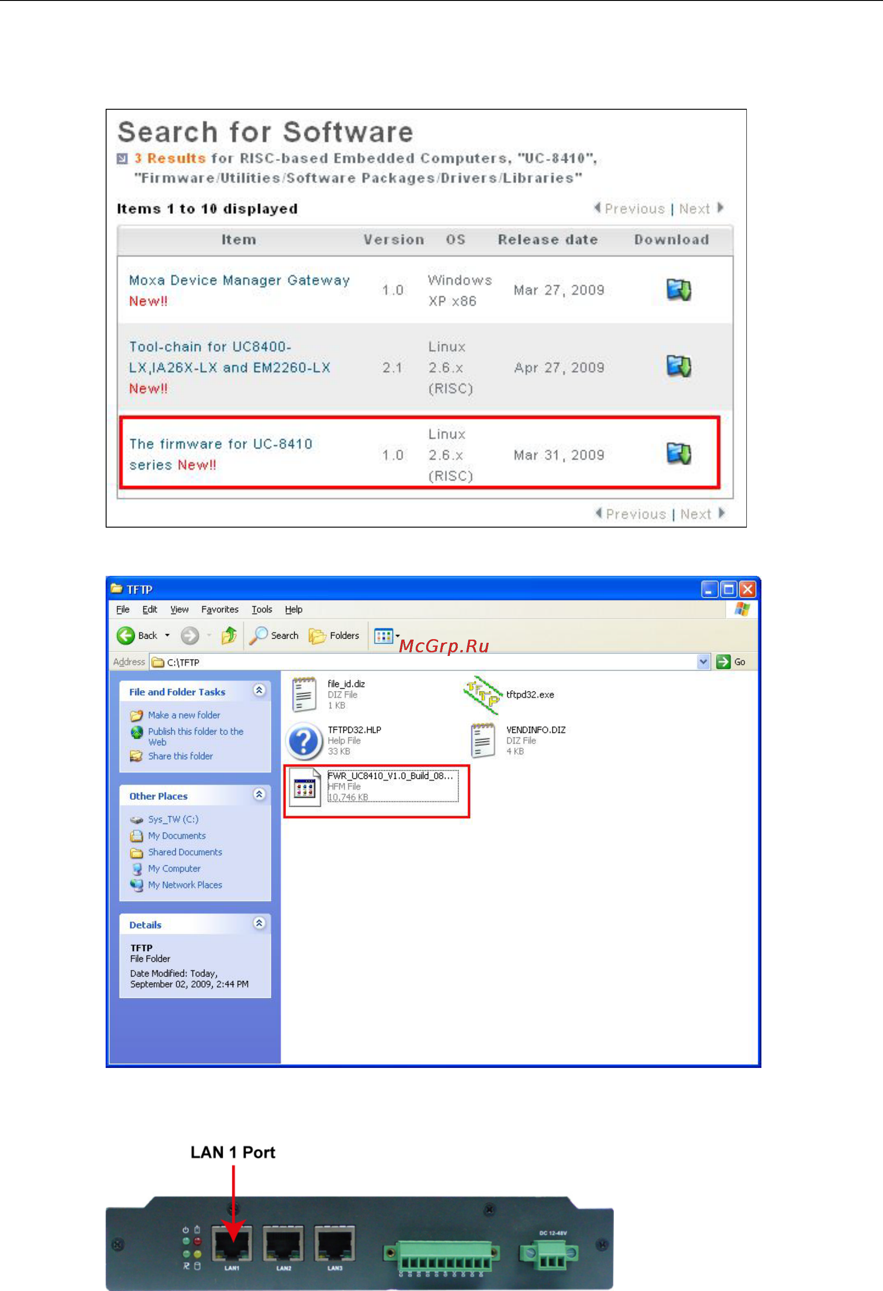Image resolution: width=883 pixels, height=1291 pixels.
Task: Click the Windows flag logo icon
Action: pos(742,610)
